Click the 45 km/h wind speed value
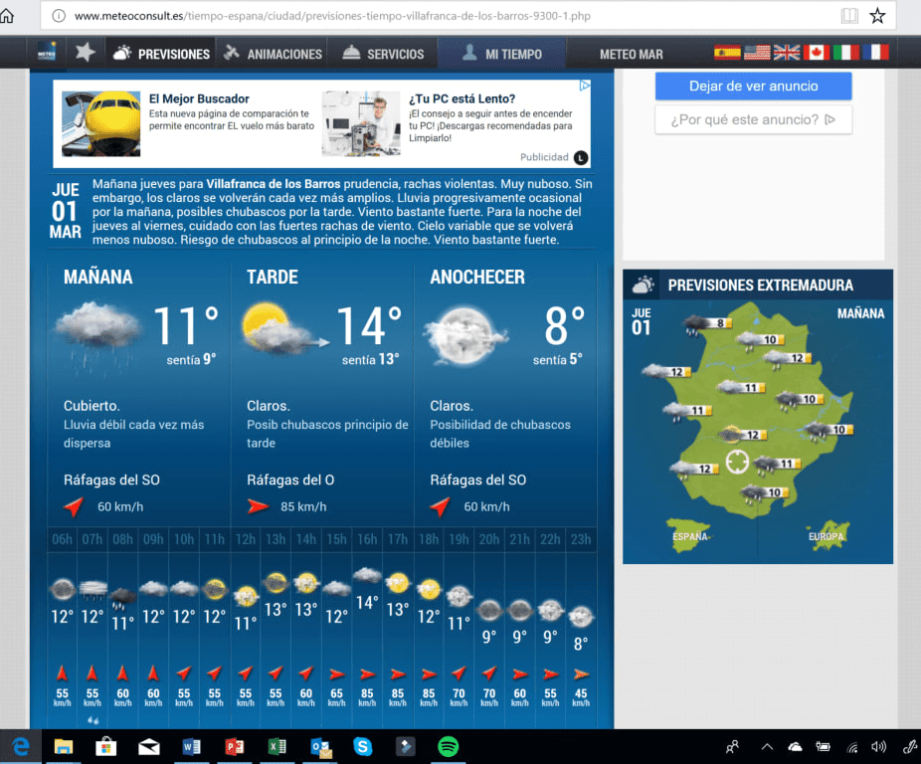The image size is (921, 764). pos(581,697)
